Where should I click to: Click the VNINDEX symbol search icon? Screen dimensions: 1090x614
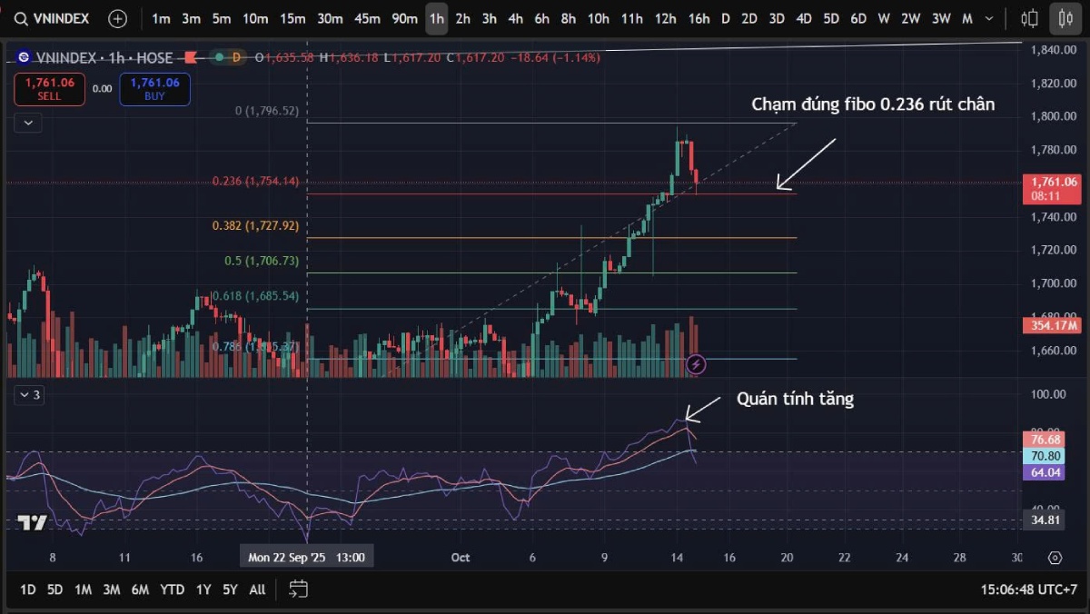[x=20, y=18]
